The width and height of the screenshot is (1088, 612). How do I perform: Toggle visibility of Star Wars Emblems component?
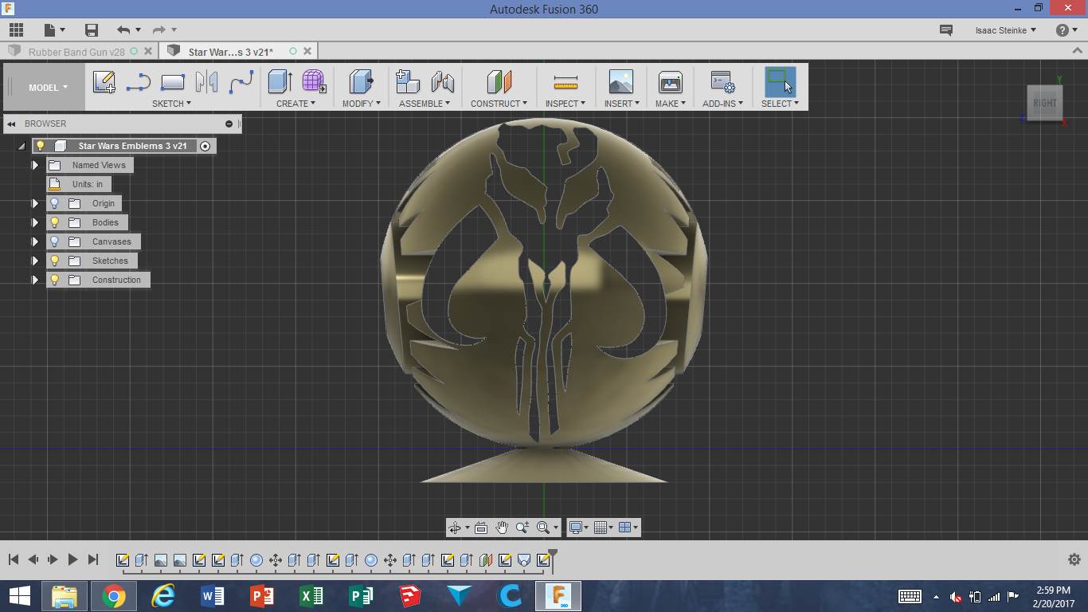click(x=40, y=146)
